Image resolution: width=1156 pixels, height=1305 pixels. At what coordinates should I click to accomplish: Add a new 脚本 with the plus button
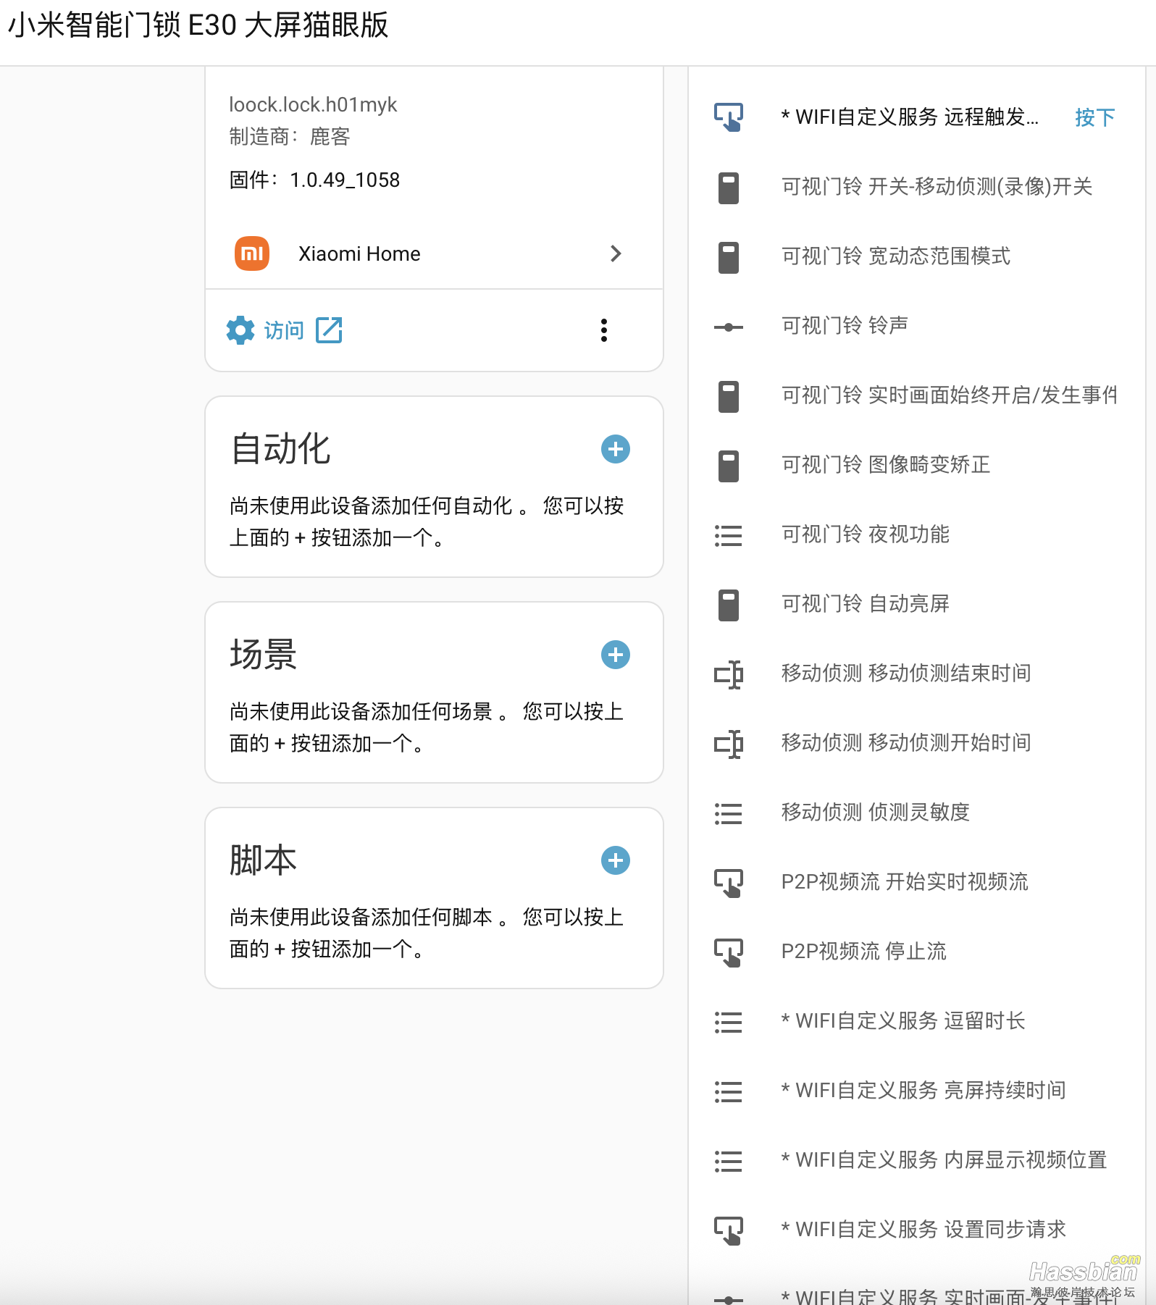616,860
